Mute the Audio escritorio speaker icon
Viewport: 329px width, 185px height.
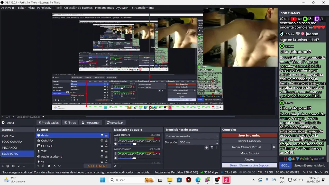pos(116,144)
